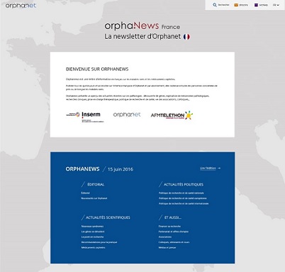Viewport: 285px width, 272px height.
Task: Open the Financer sa recherche link
Action: pyautogui.click(x=169, y=226)
